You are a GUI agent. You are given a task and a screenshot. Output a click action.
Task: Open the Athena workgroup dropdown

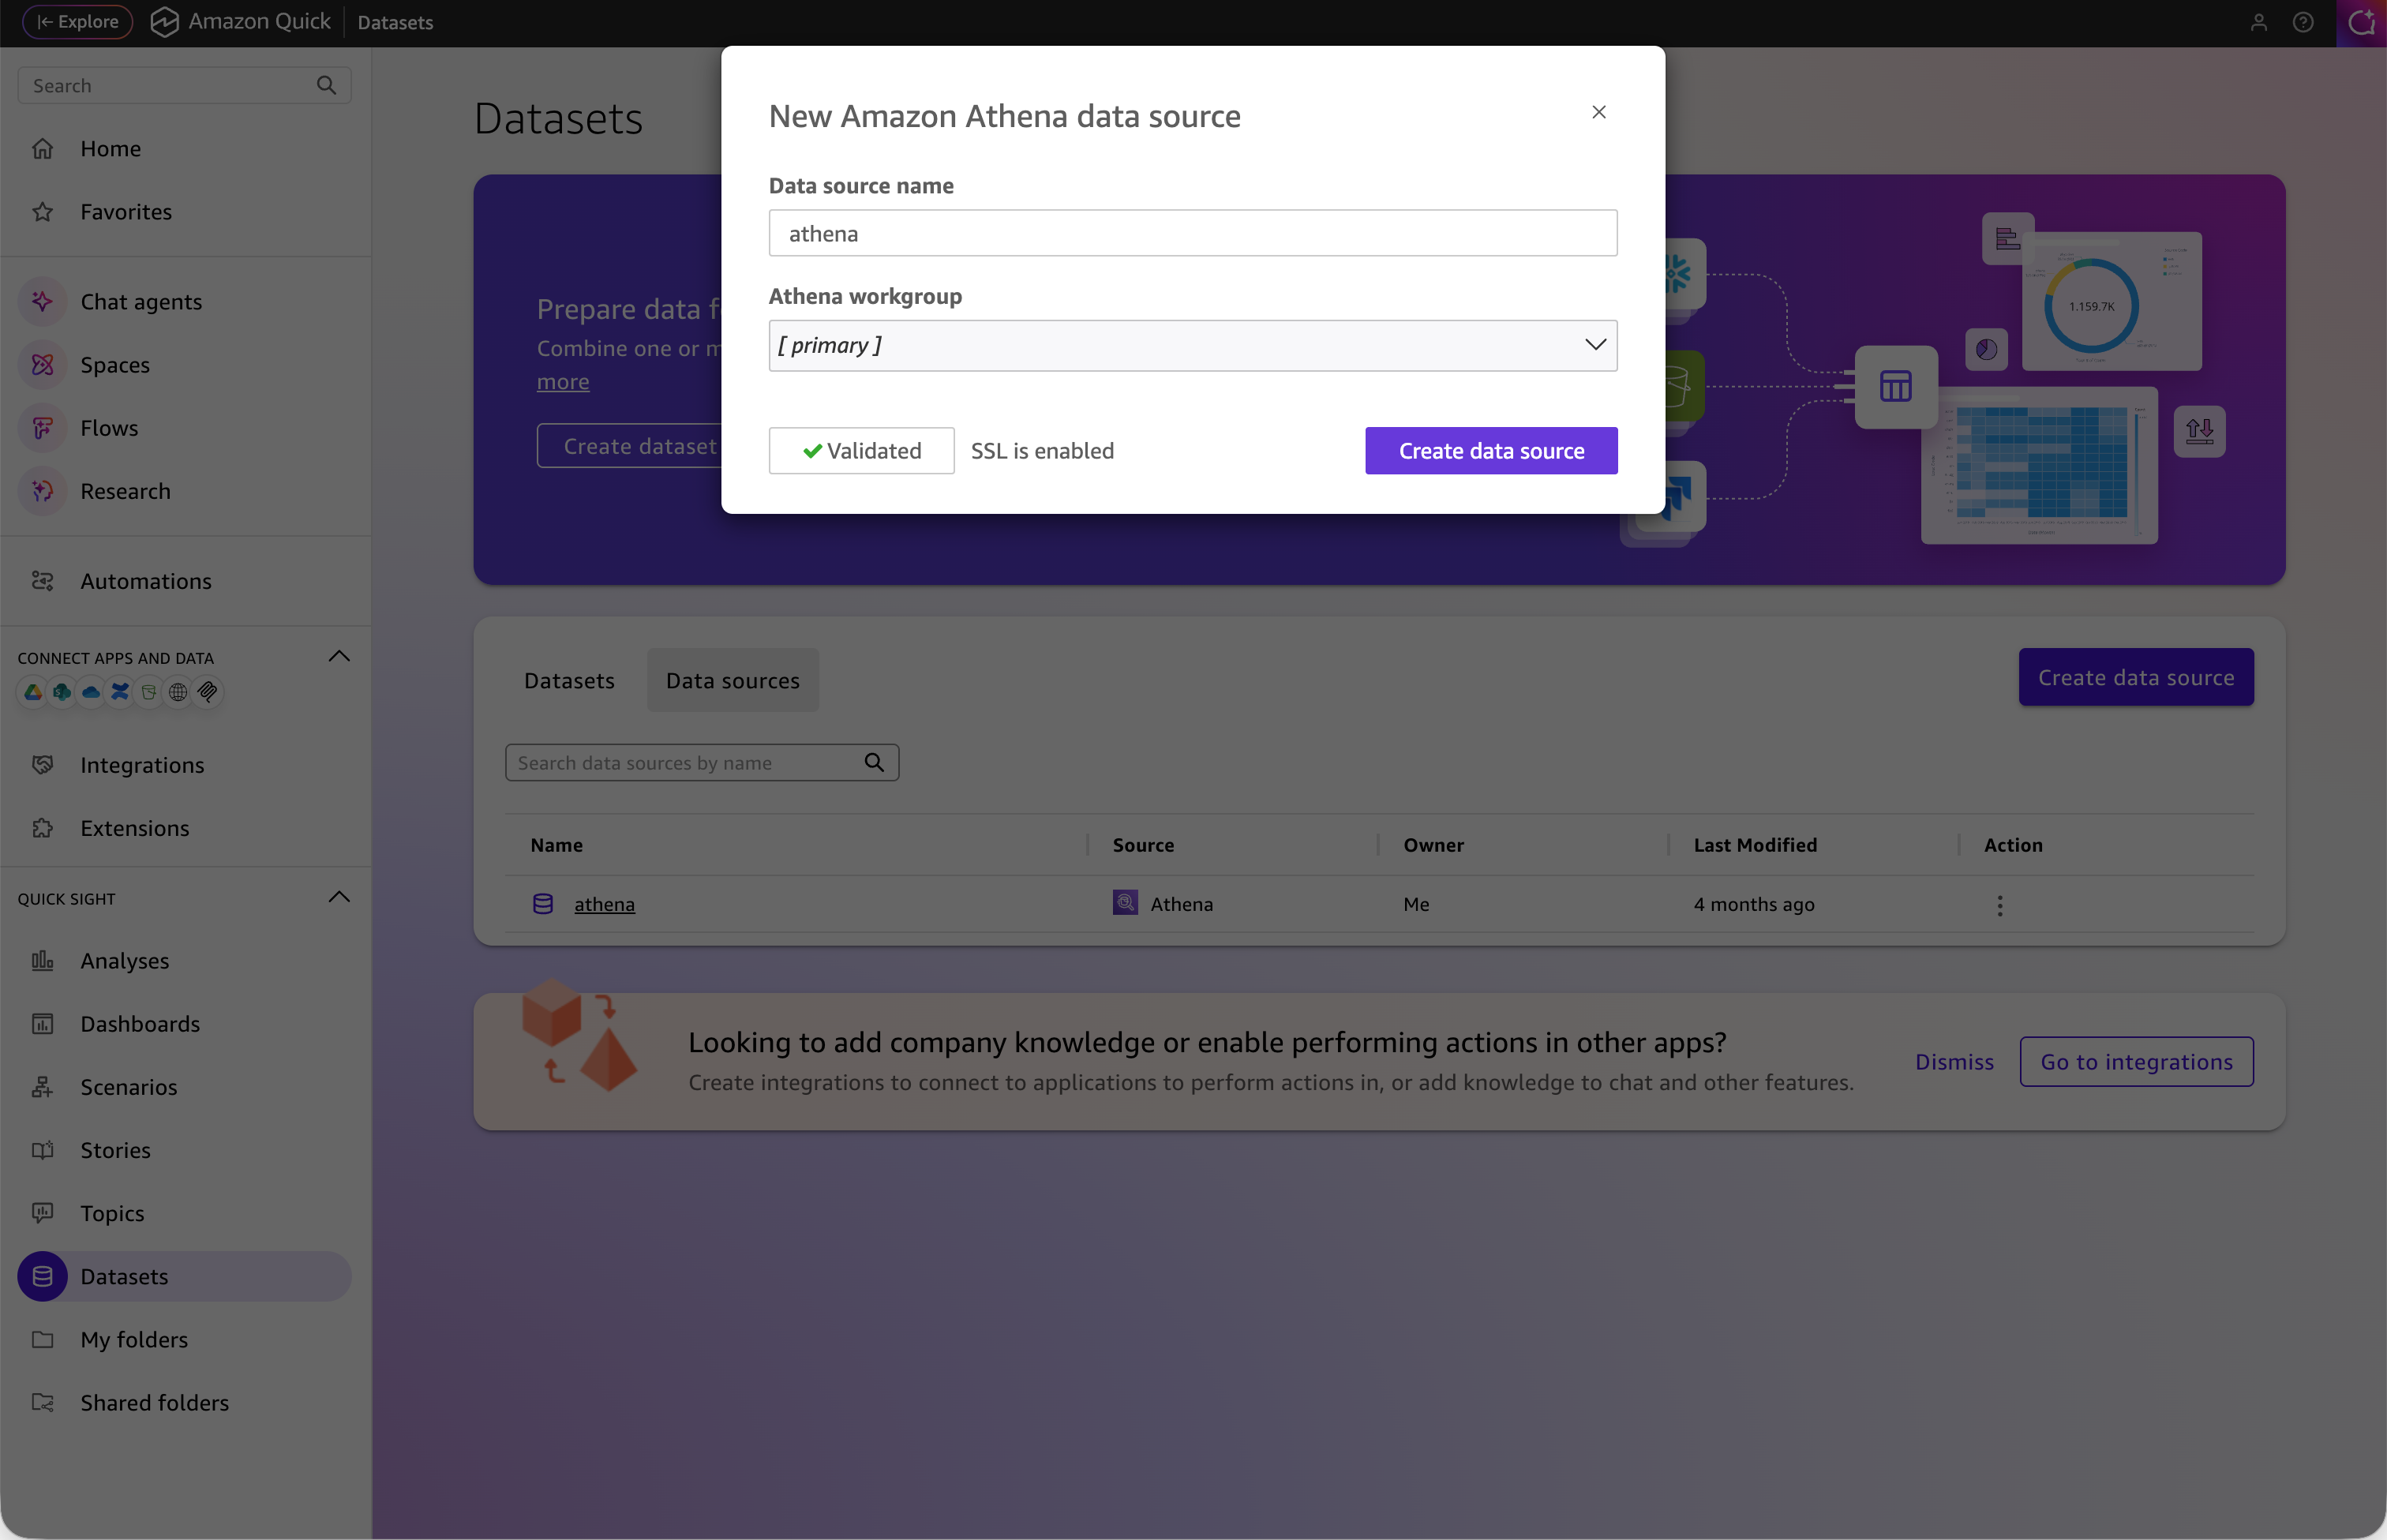coord(1192,346)
